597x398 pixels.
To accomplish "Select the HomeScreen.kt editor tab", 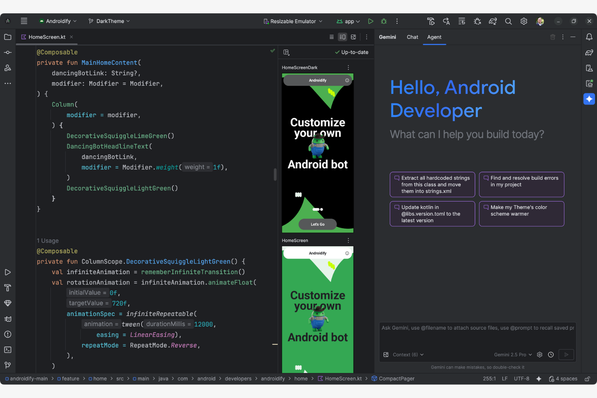I will (47, 37).
